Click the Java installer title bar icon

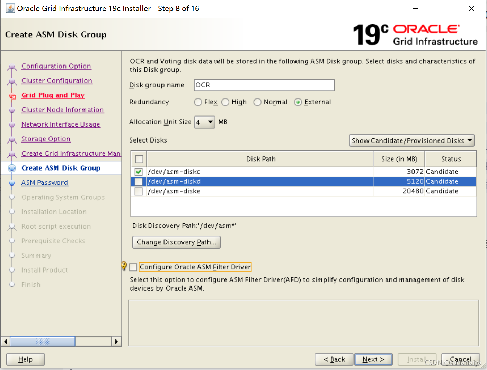pyautogui.click(x=10, y=8)
